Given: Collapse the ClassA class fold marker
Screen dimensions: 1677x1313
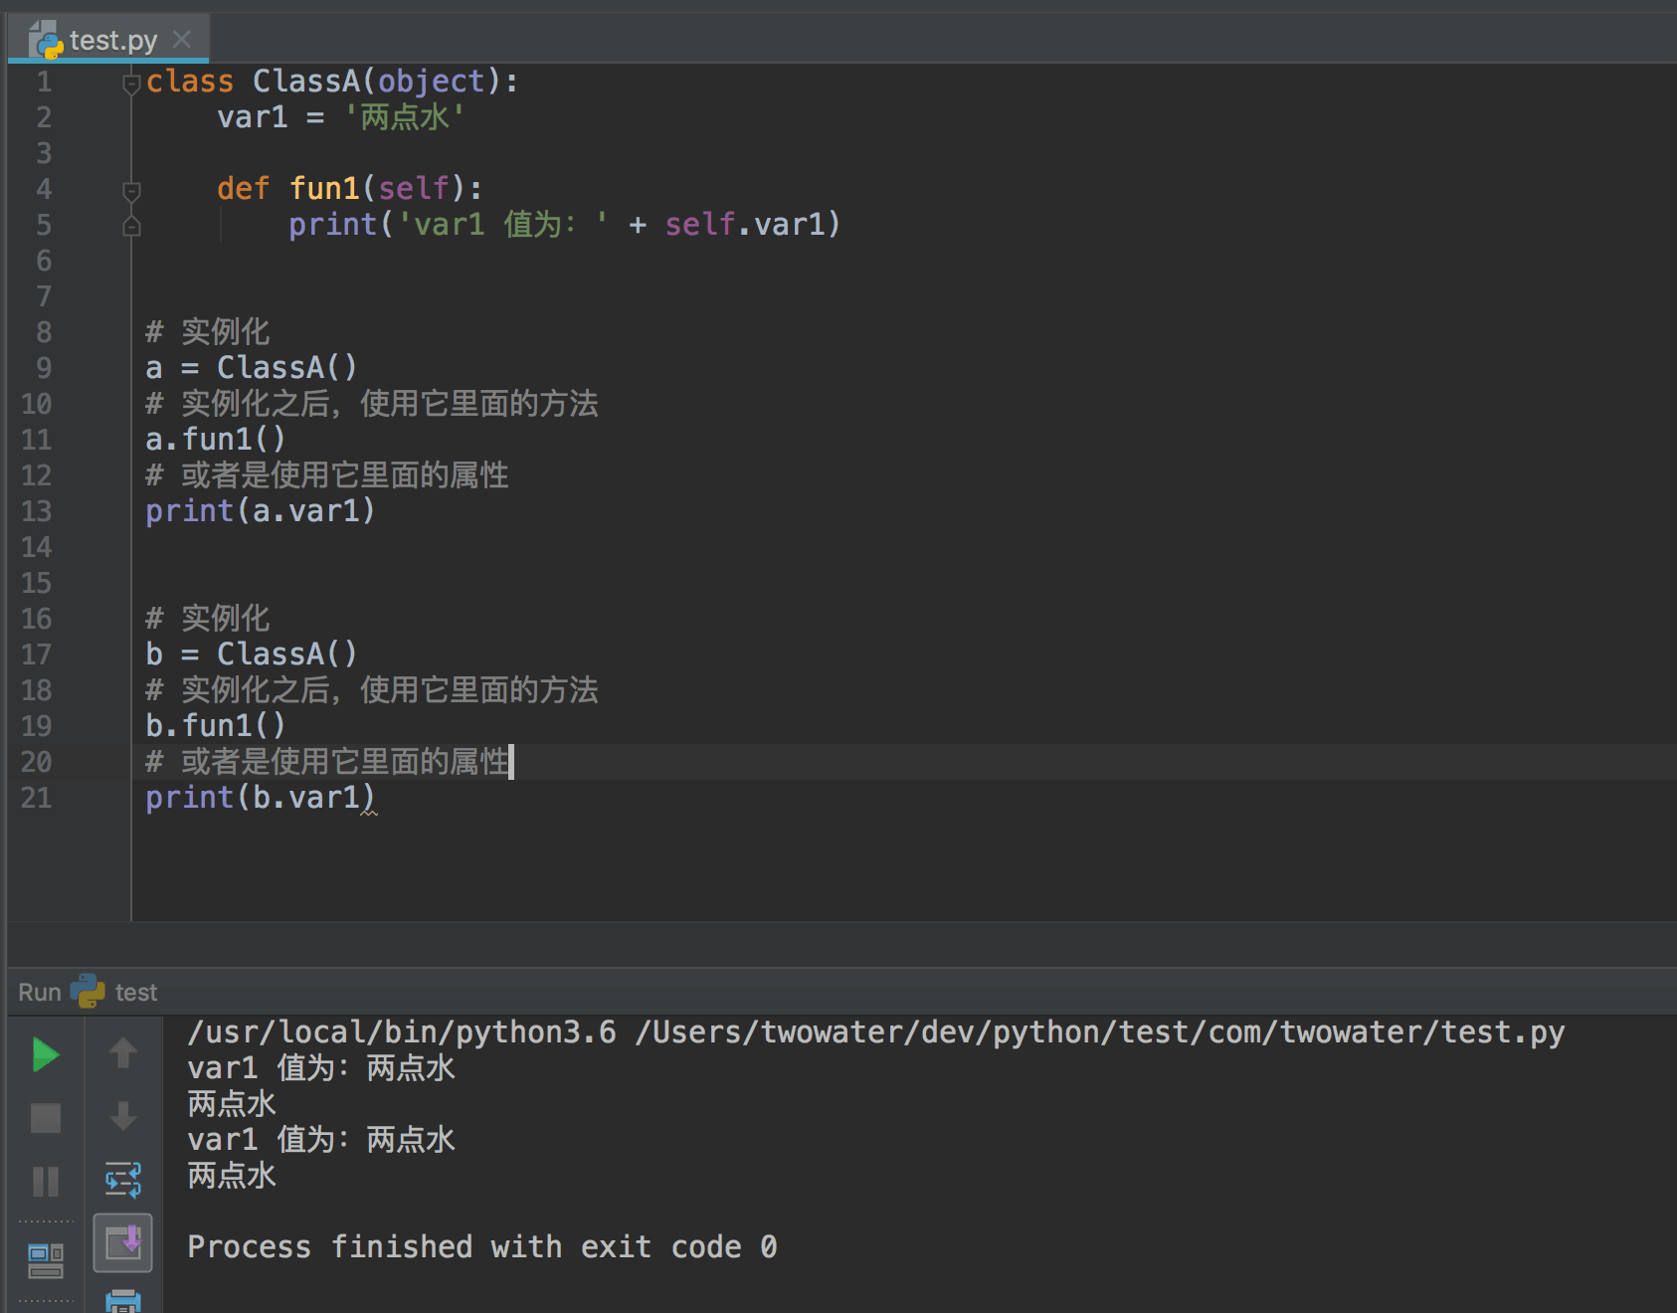Looking at the screenshot, I should tap(131, 84).
